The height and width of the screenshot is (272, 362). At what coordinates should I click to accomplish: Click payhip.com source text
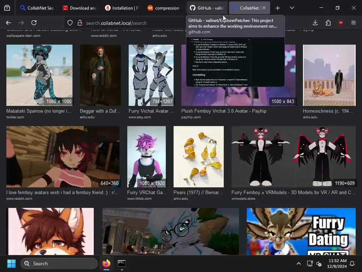pyautogui.click(x=191, y=117)
